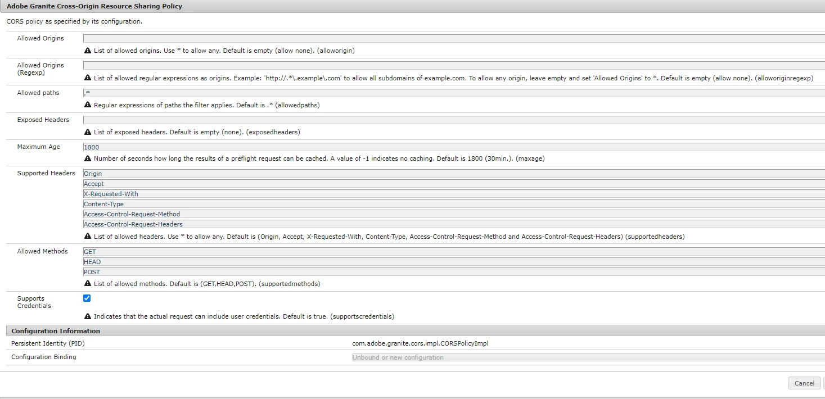This screenshot has height=399, width=825.
Task: Uncheck the Supports Credentials checkbox
Action: click(x=87, y=298)
